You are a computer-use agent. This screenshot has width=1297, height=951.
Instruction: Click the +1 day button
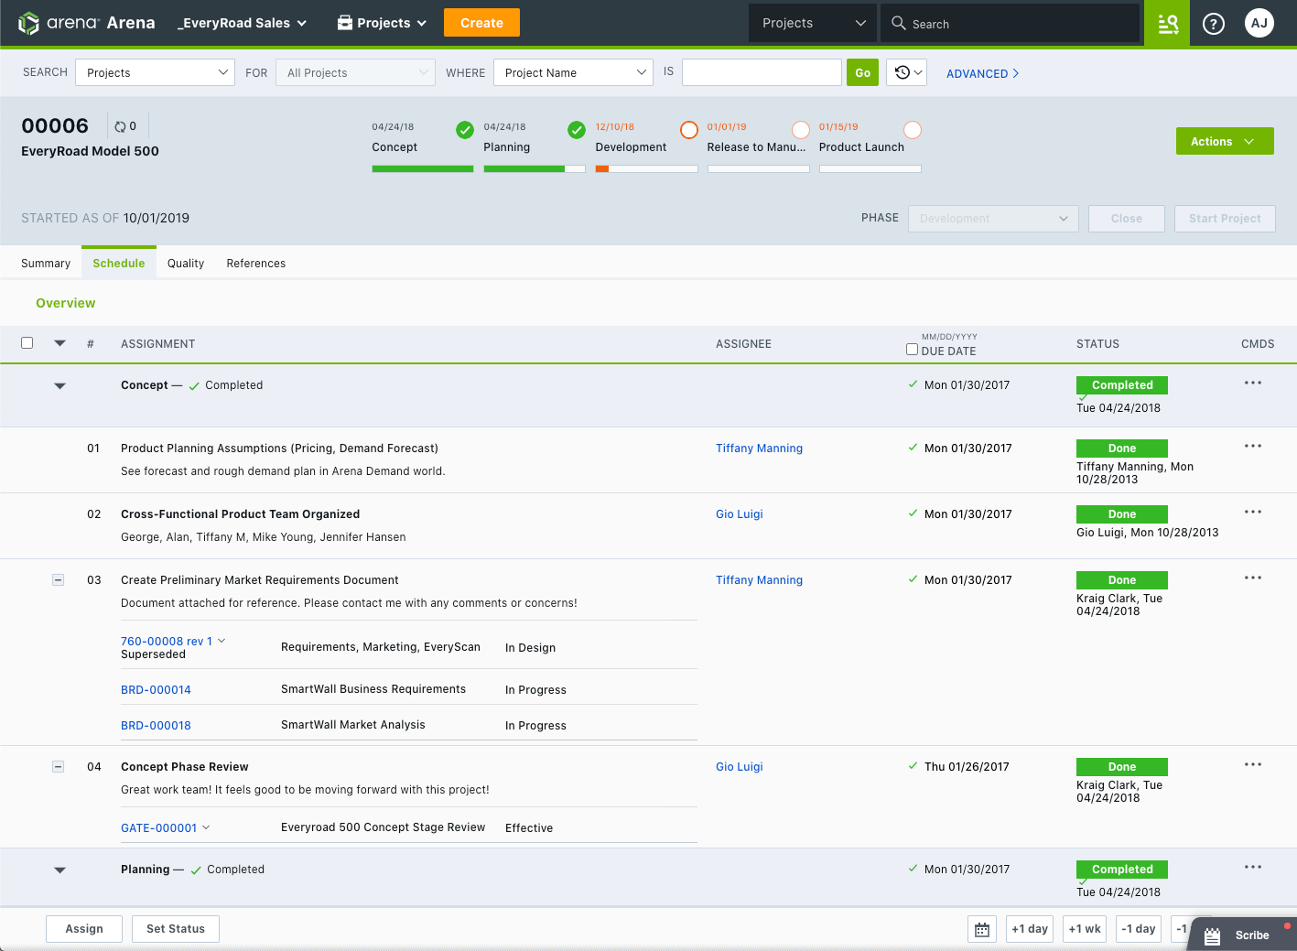click(1030, 928)
